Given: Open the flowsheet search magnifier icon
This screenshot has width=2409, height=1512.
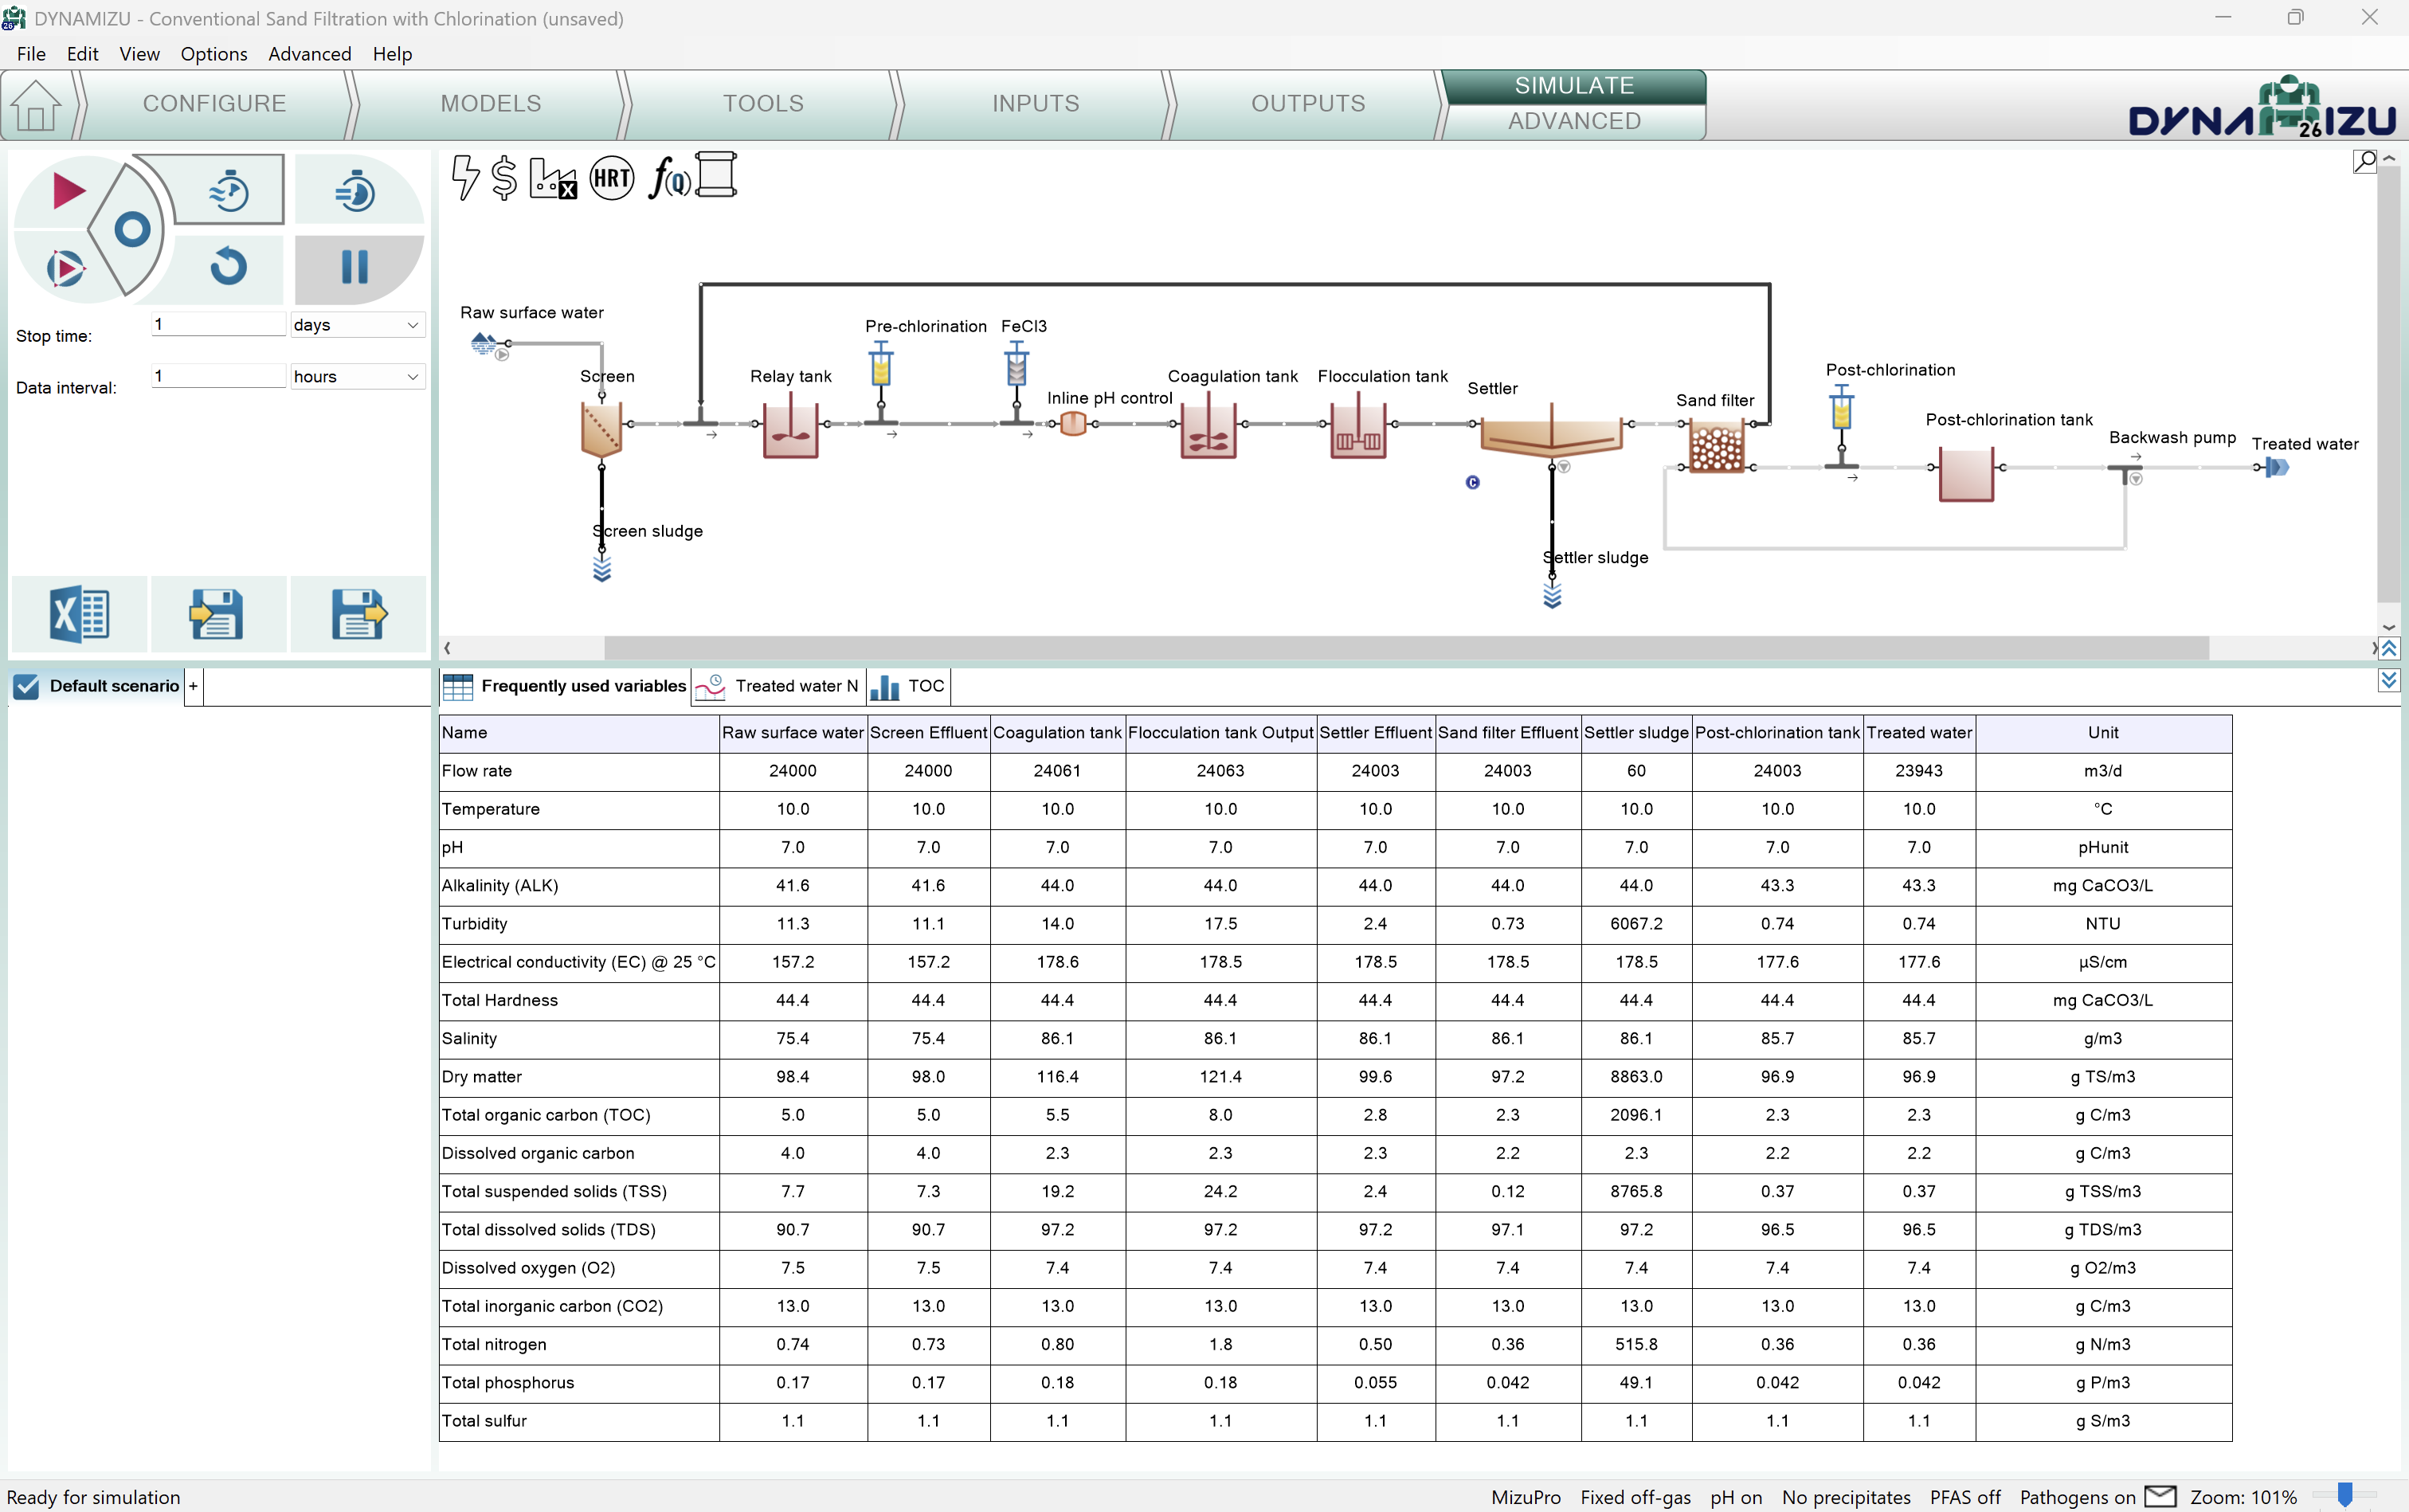Looking at the screenshot, I should pos(2364,161).
